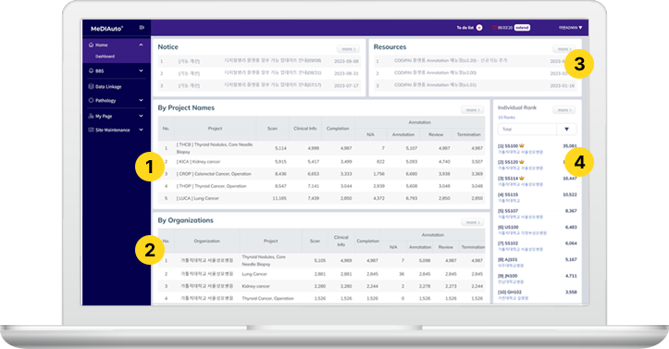Click the Scan column header in By Project Names

(x=272, y=129)
